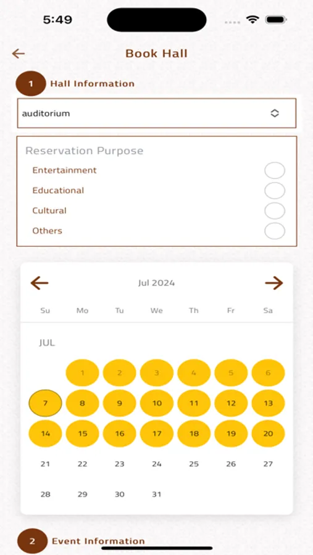Pick July 31 date
This screenshot has height=555, width=313.
157,495
